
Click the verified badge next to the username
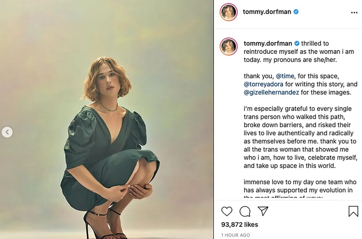coord(296,12)
